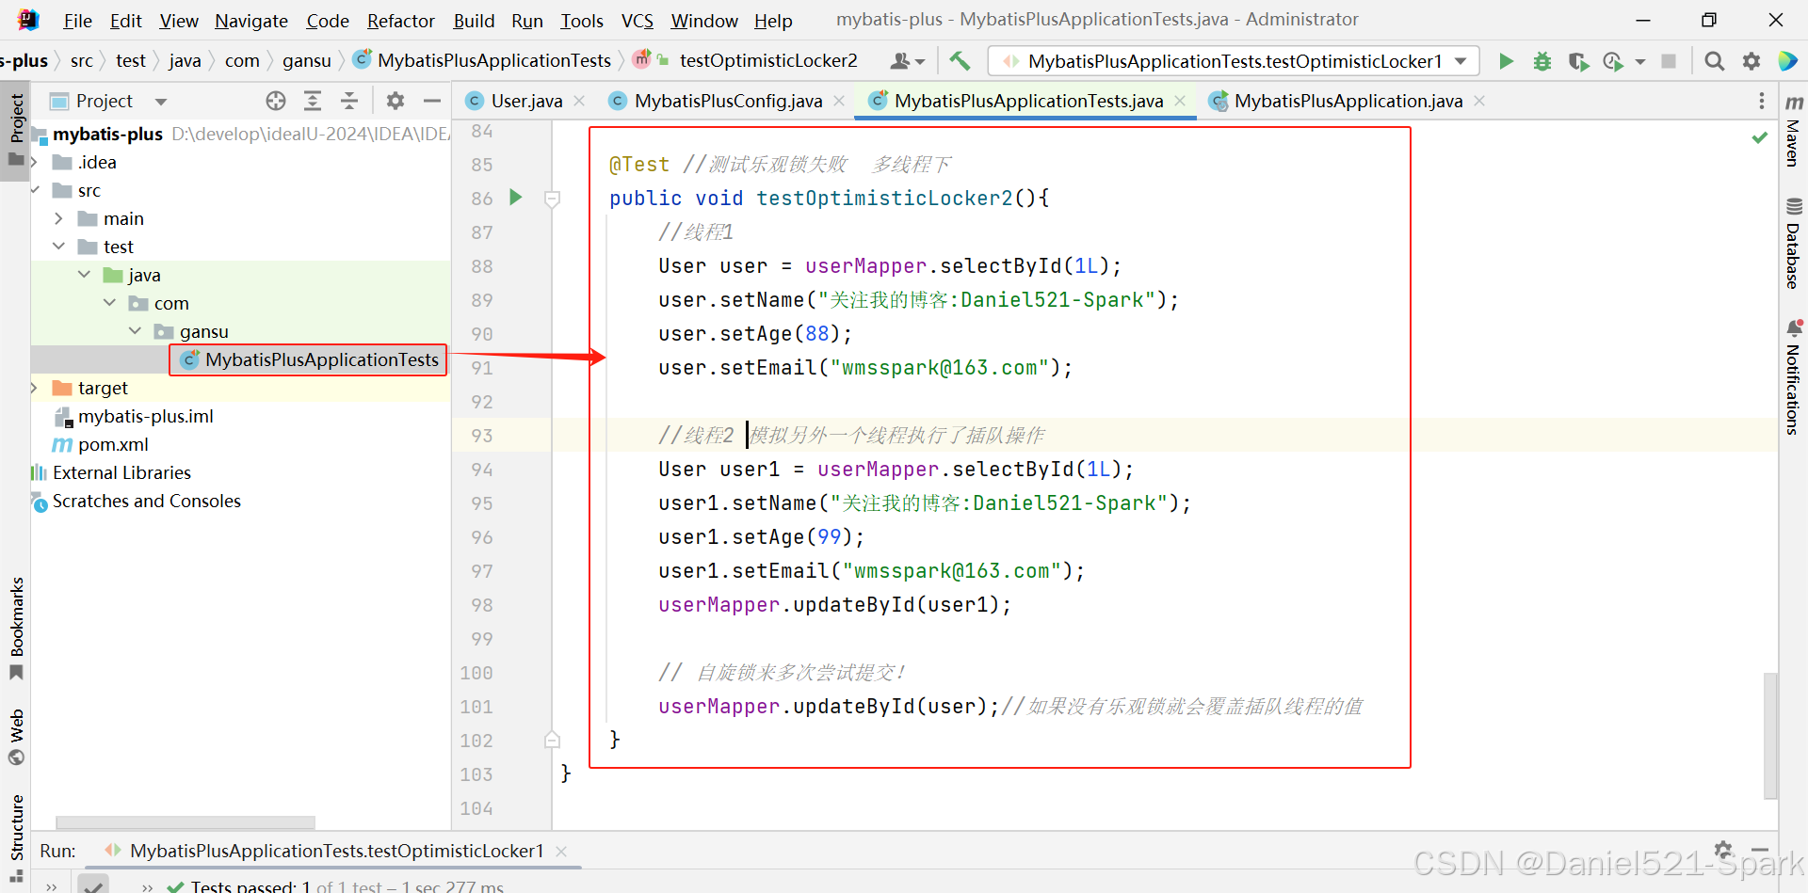Collapse all icon in Project panel
The width and height of the screenshot is (1808, 893).
(x=349, y=101)
